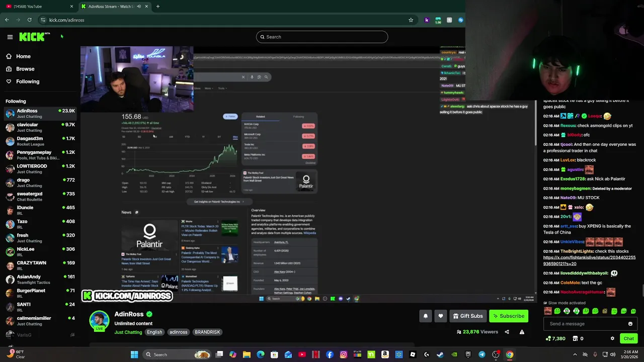Open Tazo IRL stream

click(40, 224)
